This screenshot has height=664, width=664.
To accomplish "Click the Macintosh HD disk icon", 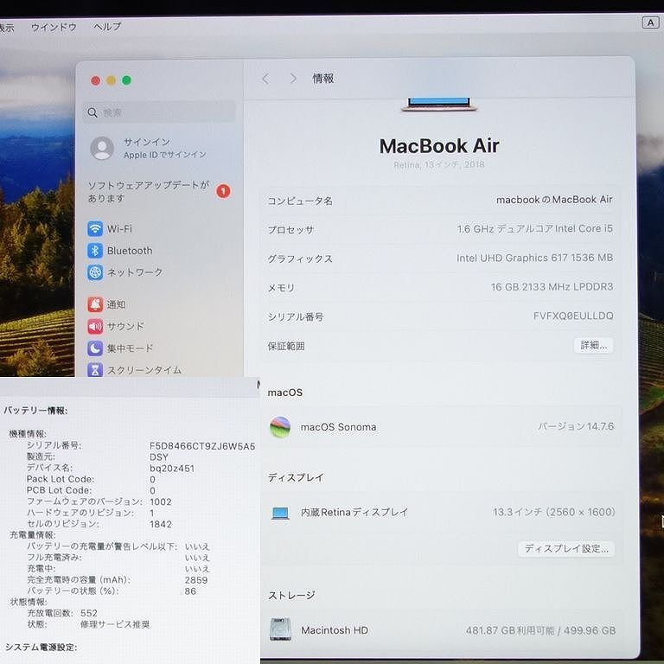I will click(x=280, y=629).
